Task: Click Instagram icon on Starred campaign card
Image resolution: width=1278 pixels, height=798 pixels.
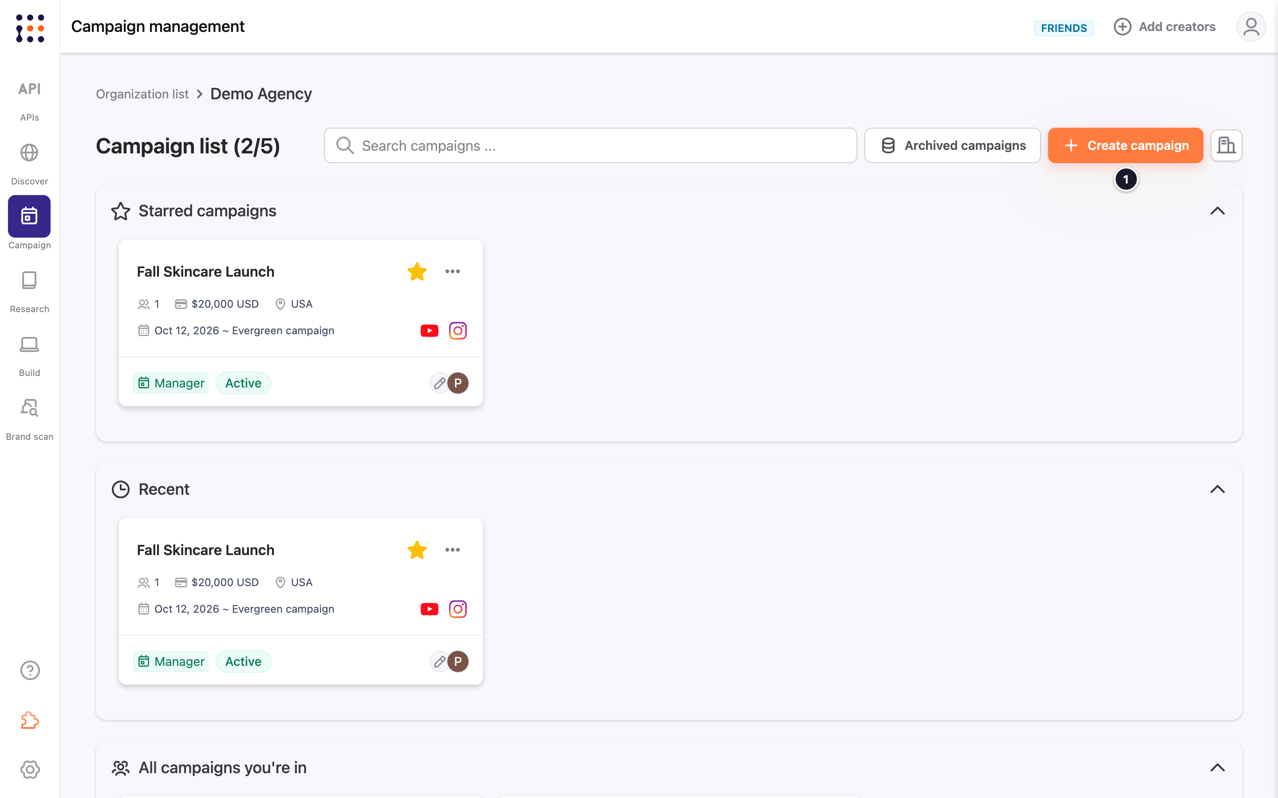Action: pos(458,331)
